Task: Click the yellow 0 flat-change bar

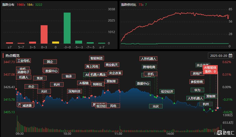Action: 56,43
